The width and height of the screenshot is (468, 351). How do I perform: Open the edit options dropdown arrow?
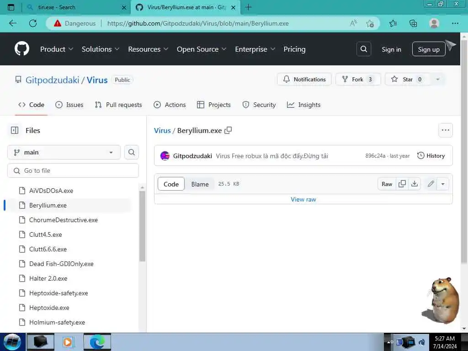[x=443, y=184]
